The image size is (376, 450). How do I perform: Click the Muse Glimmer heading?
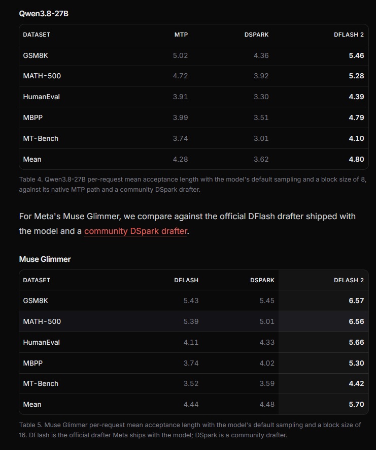[45, 259]
